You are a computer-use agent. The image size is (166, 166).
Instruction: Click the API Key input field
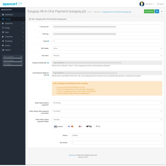(x=107, y=34)
